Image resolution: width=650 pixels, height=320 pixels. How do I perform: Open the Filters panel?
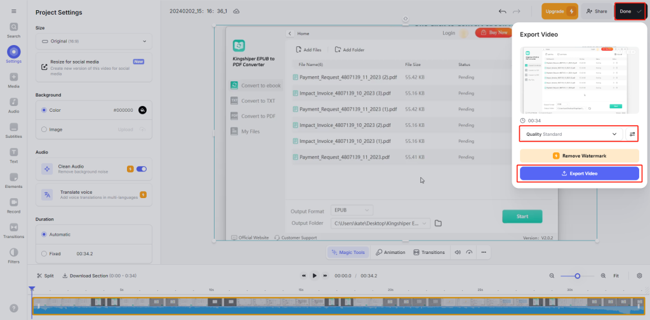point(14,256)
